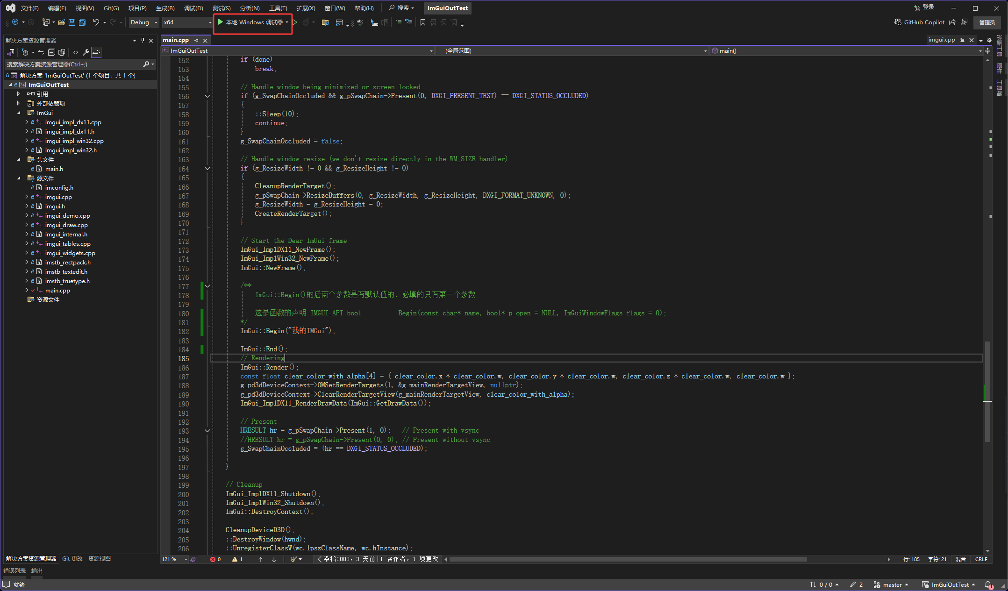
Task: Click the save file icon
Action: coord(72,22)
